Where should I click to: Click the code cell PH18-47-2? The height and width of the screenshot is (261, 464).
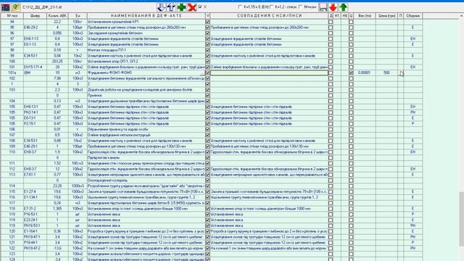(35, 248)
